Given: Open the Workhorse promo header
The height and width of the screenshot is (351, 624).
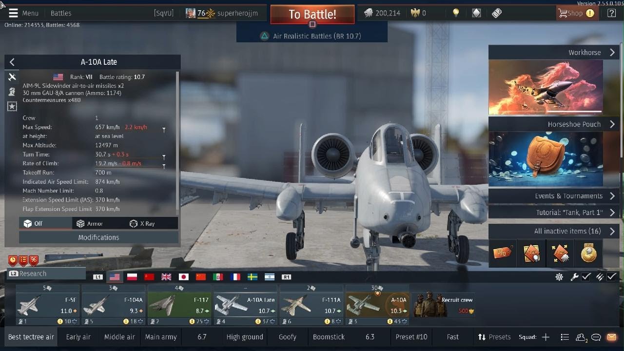Looking at the screenshot, I should 554,52.
